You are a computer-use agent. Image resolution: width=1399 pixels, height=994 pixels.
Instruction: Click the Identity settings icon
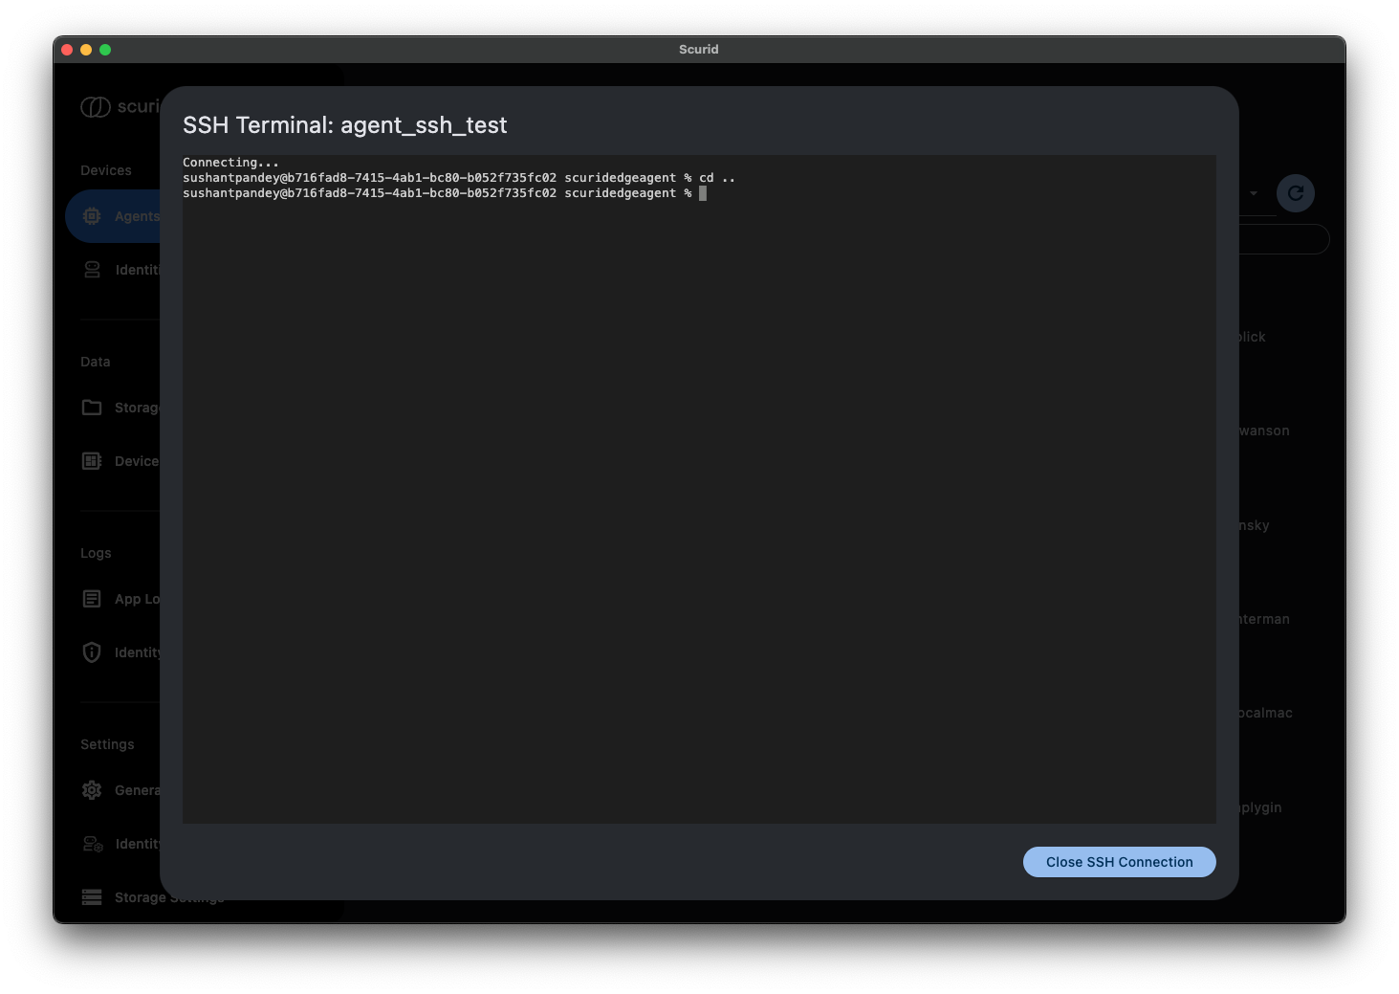93,844
